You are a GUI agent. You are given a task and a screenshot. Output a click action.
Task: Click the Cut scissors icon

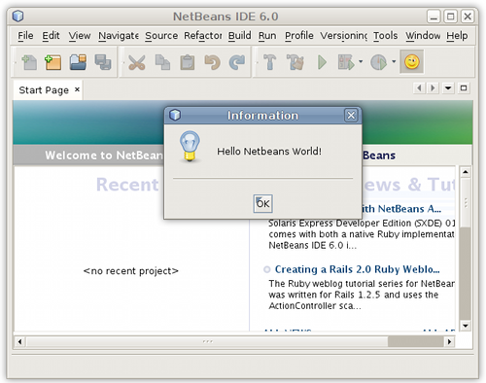click(137, 62)
